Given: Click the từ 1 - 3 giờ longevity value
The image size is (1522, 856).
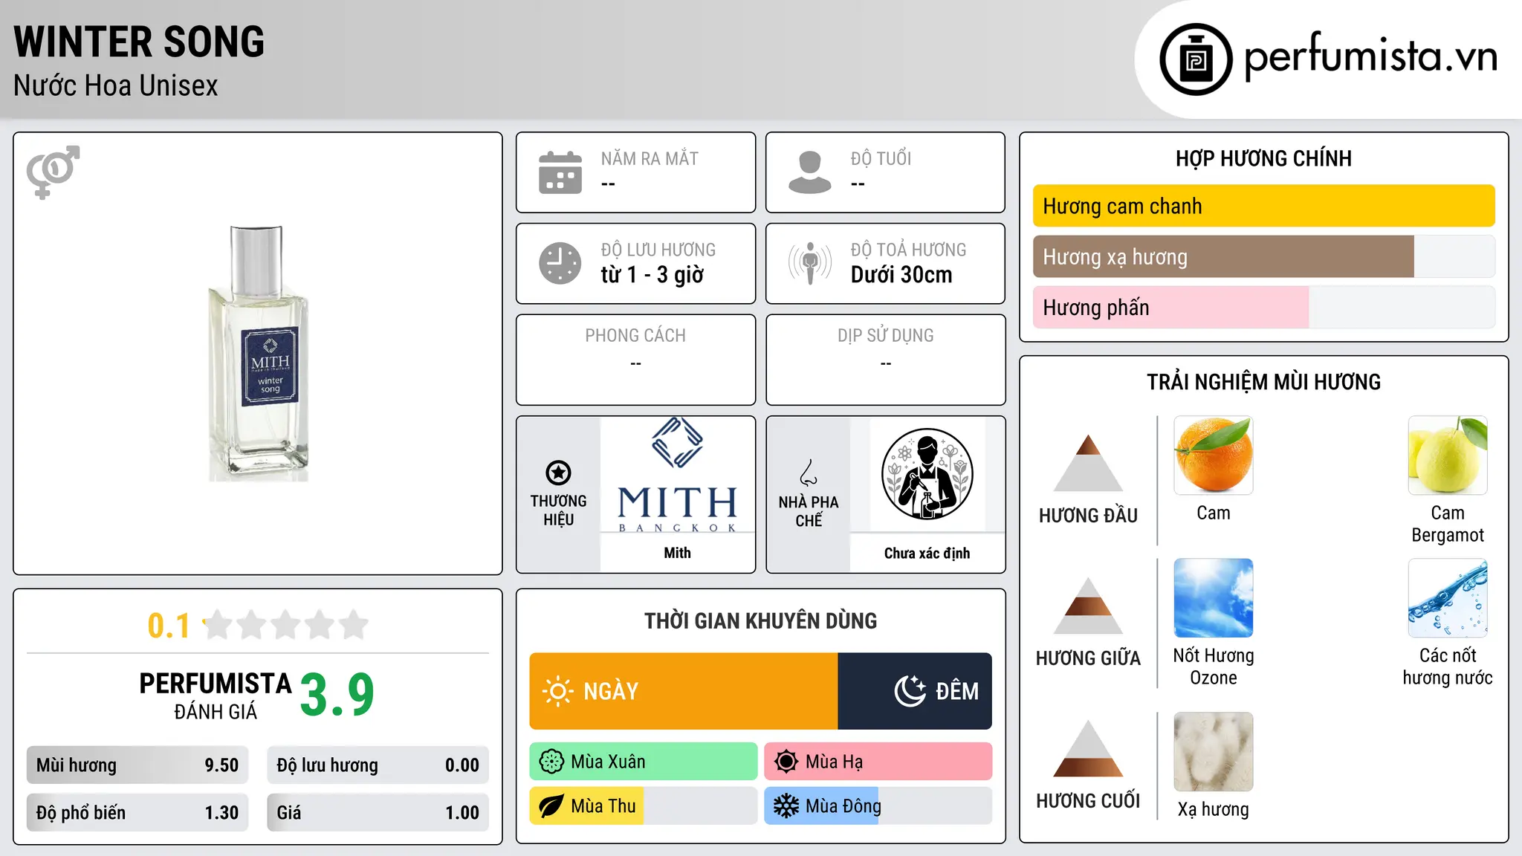Looking at the screenshot, I should [x=652, y=275].
